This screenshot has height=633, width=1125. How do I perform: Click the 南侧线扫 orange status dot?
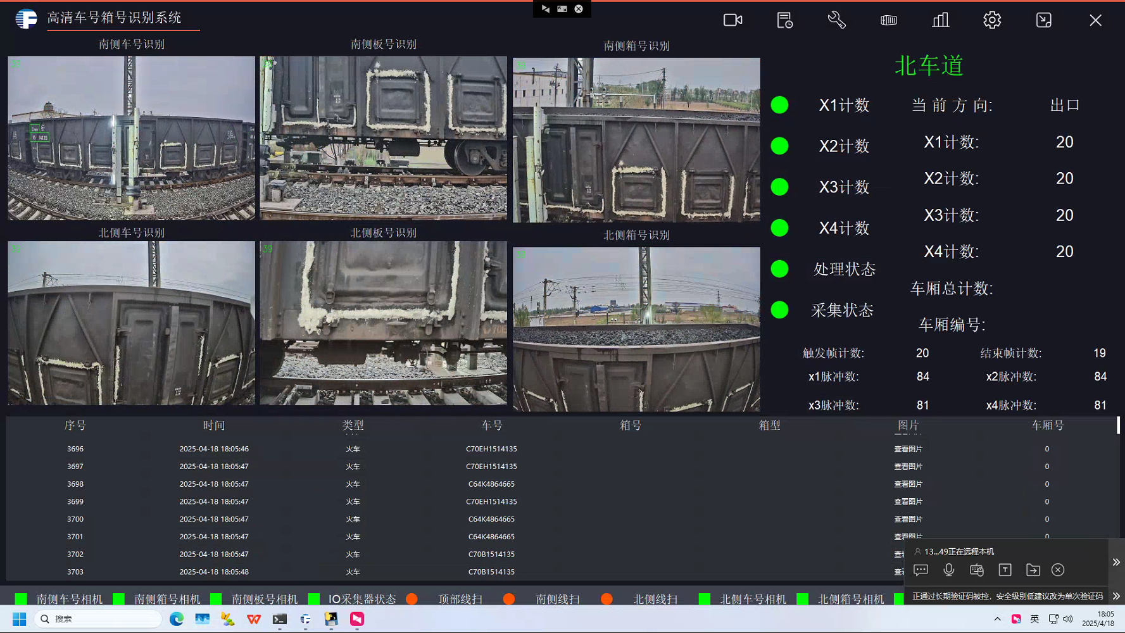coord(509,599)
